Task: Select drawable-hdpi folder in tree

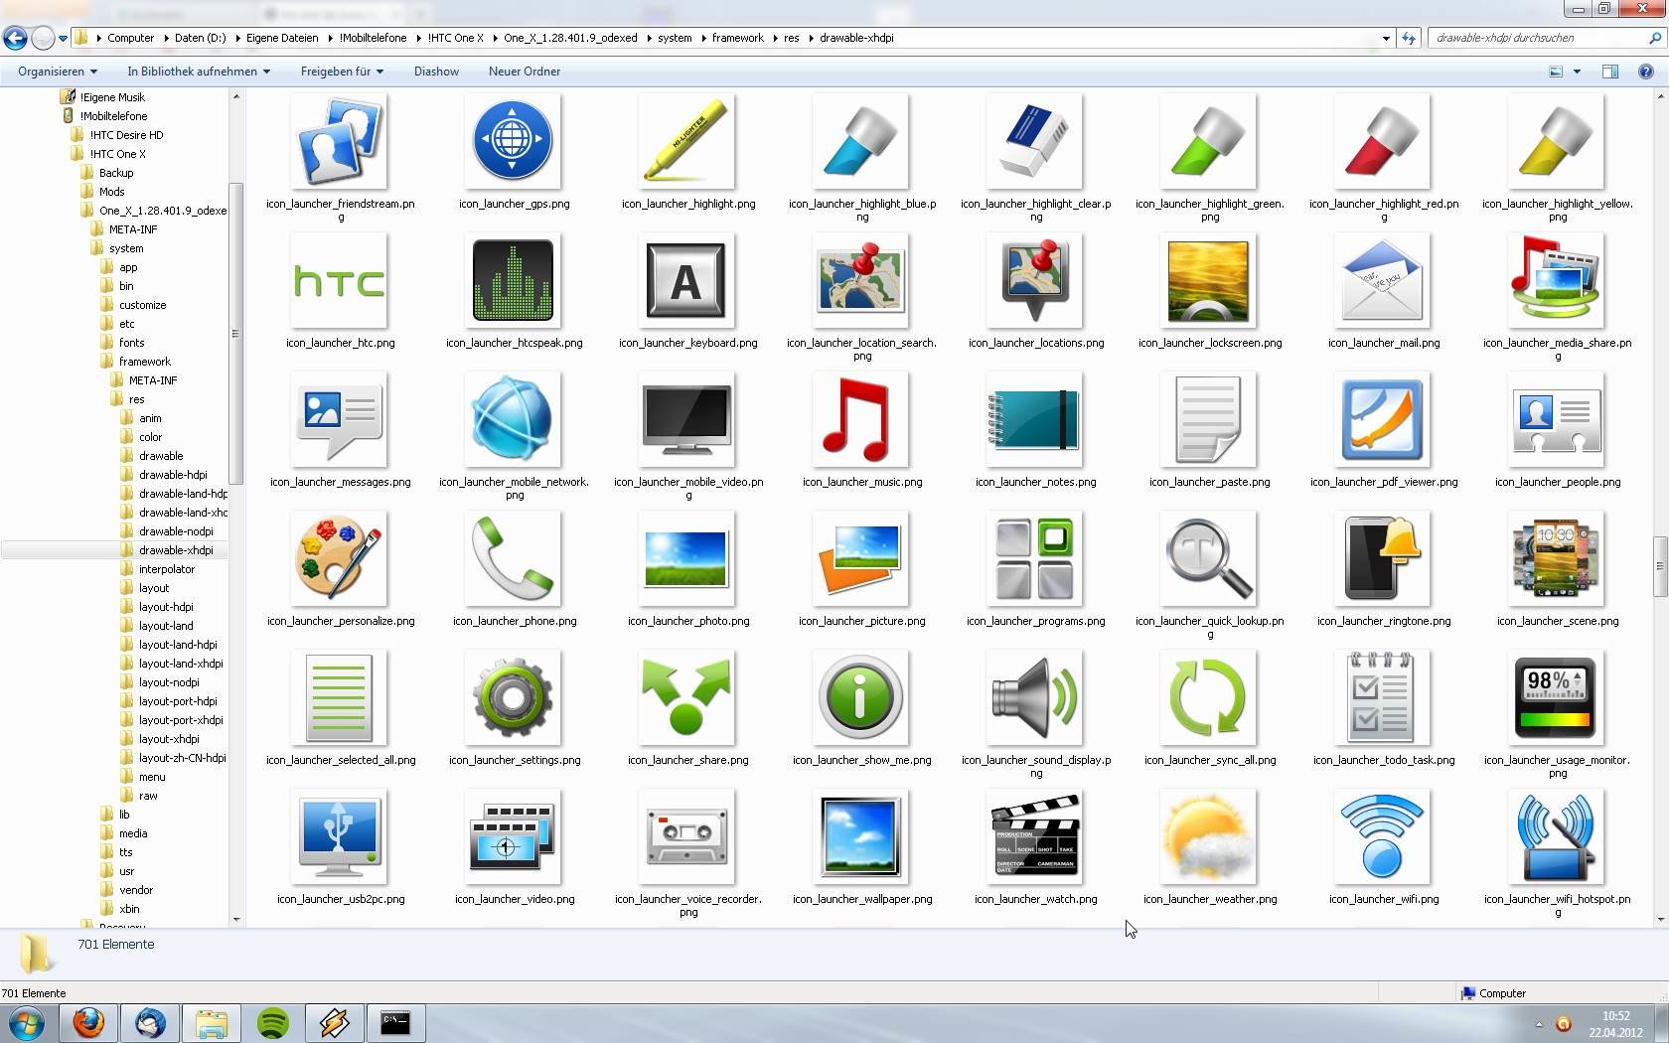Action: pyautogui.click(x=173, y=475)
